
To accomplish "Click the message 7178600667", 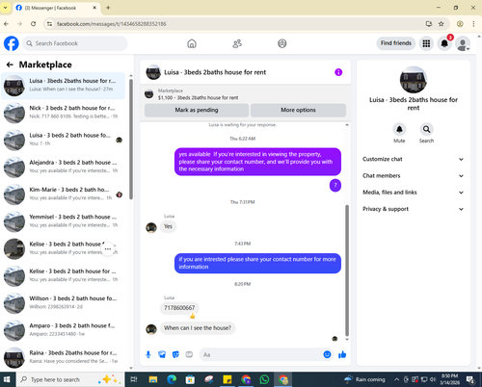I will 179,308.
